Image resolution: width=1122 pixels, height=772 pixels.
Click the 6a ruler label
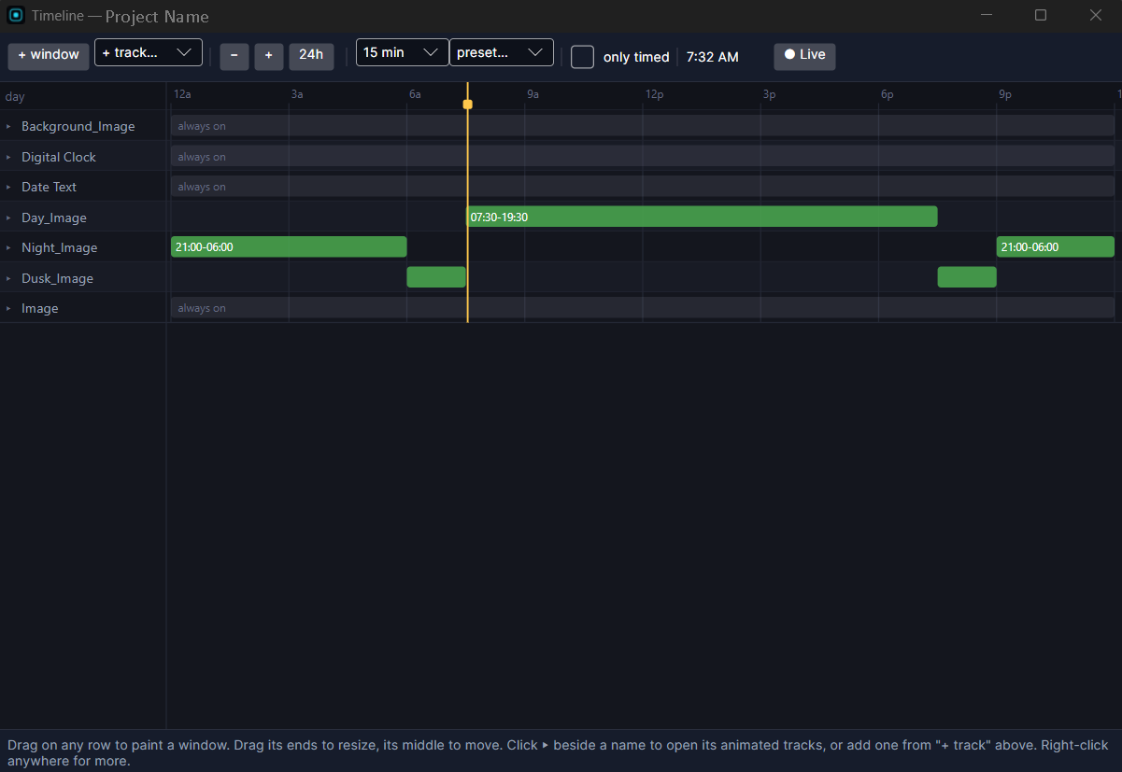click(x=415, y=94)
